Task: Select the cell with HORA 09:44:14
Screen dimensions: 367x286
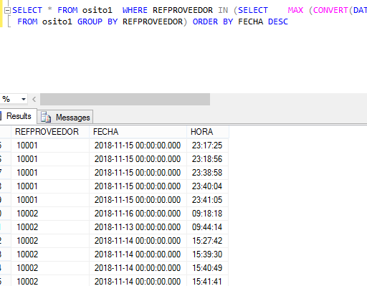Action: click(208, 227)
